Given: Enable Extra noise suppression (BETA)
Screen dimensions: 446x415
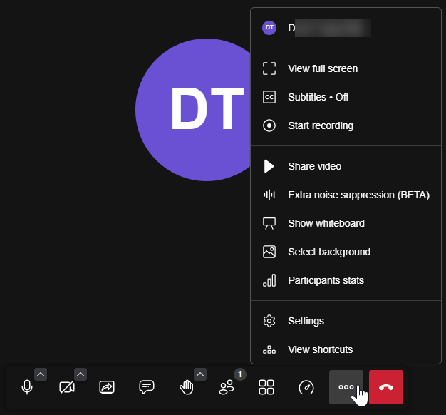Looking at the screenshot, I should tap(358, 195).
